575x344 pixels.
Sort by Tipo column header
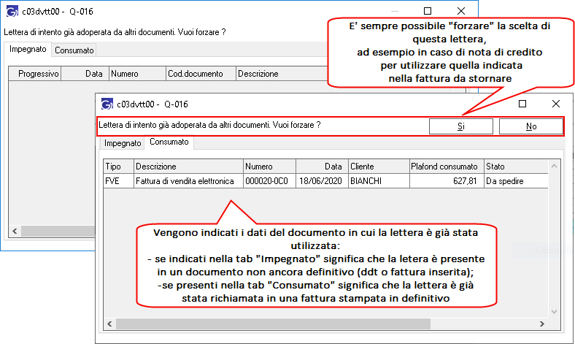pos(118,167)
